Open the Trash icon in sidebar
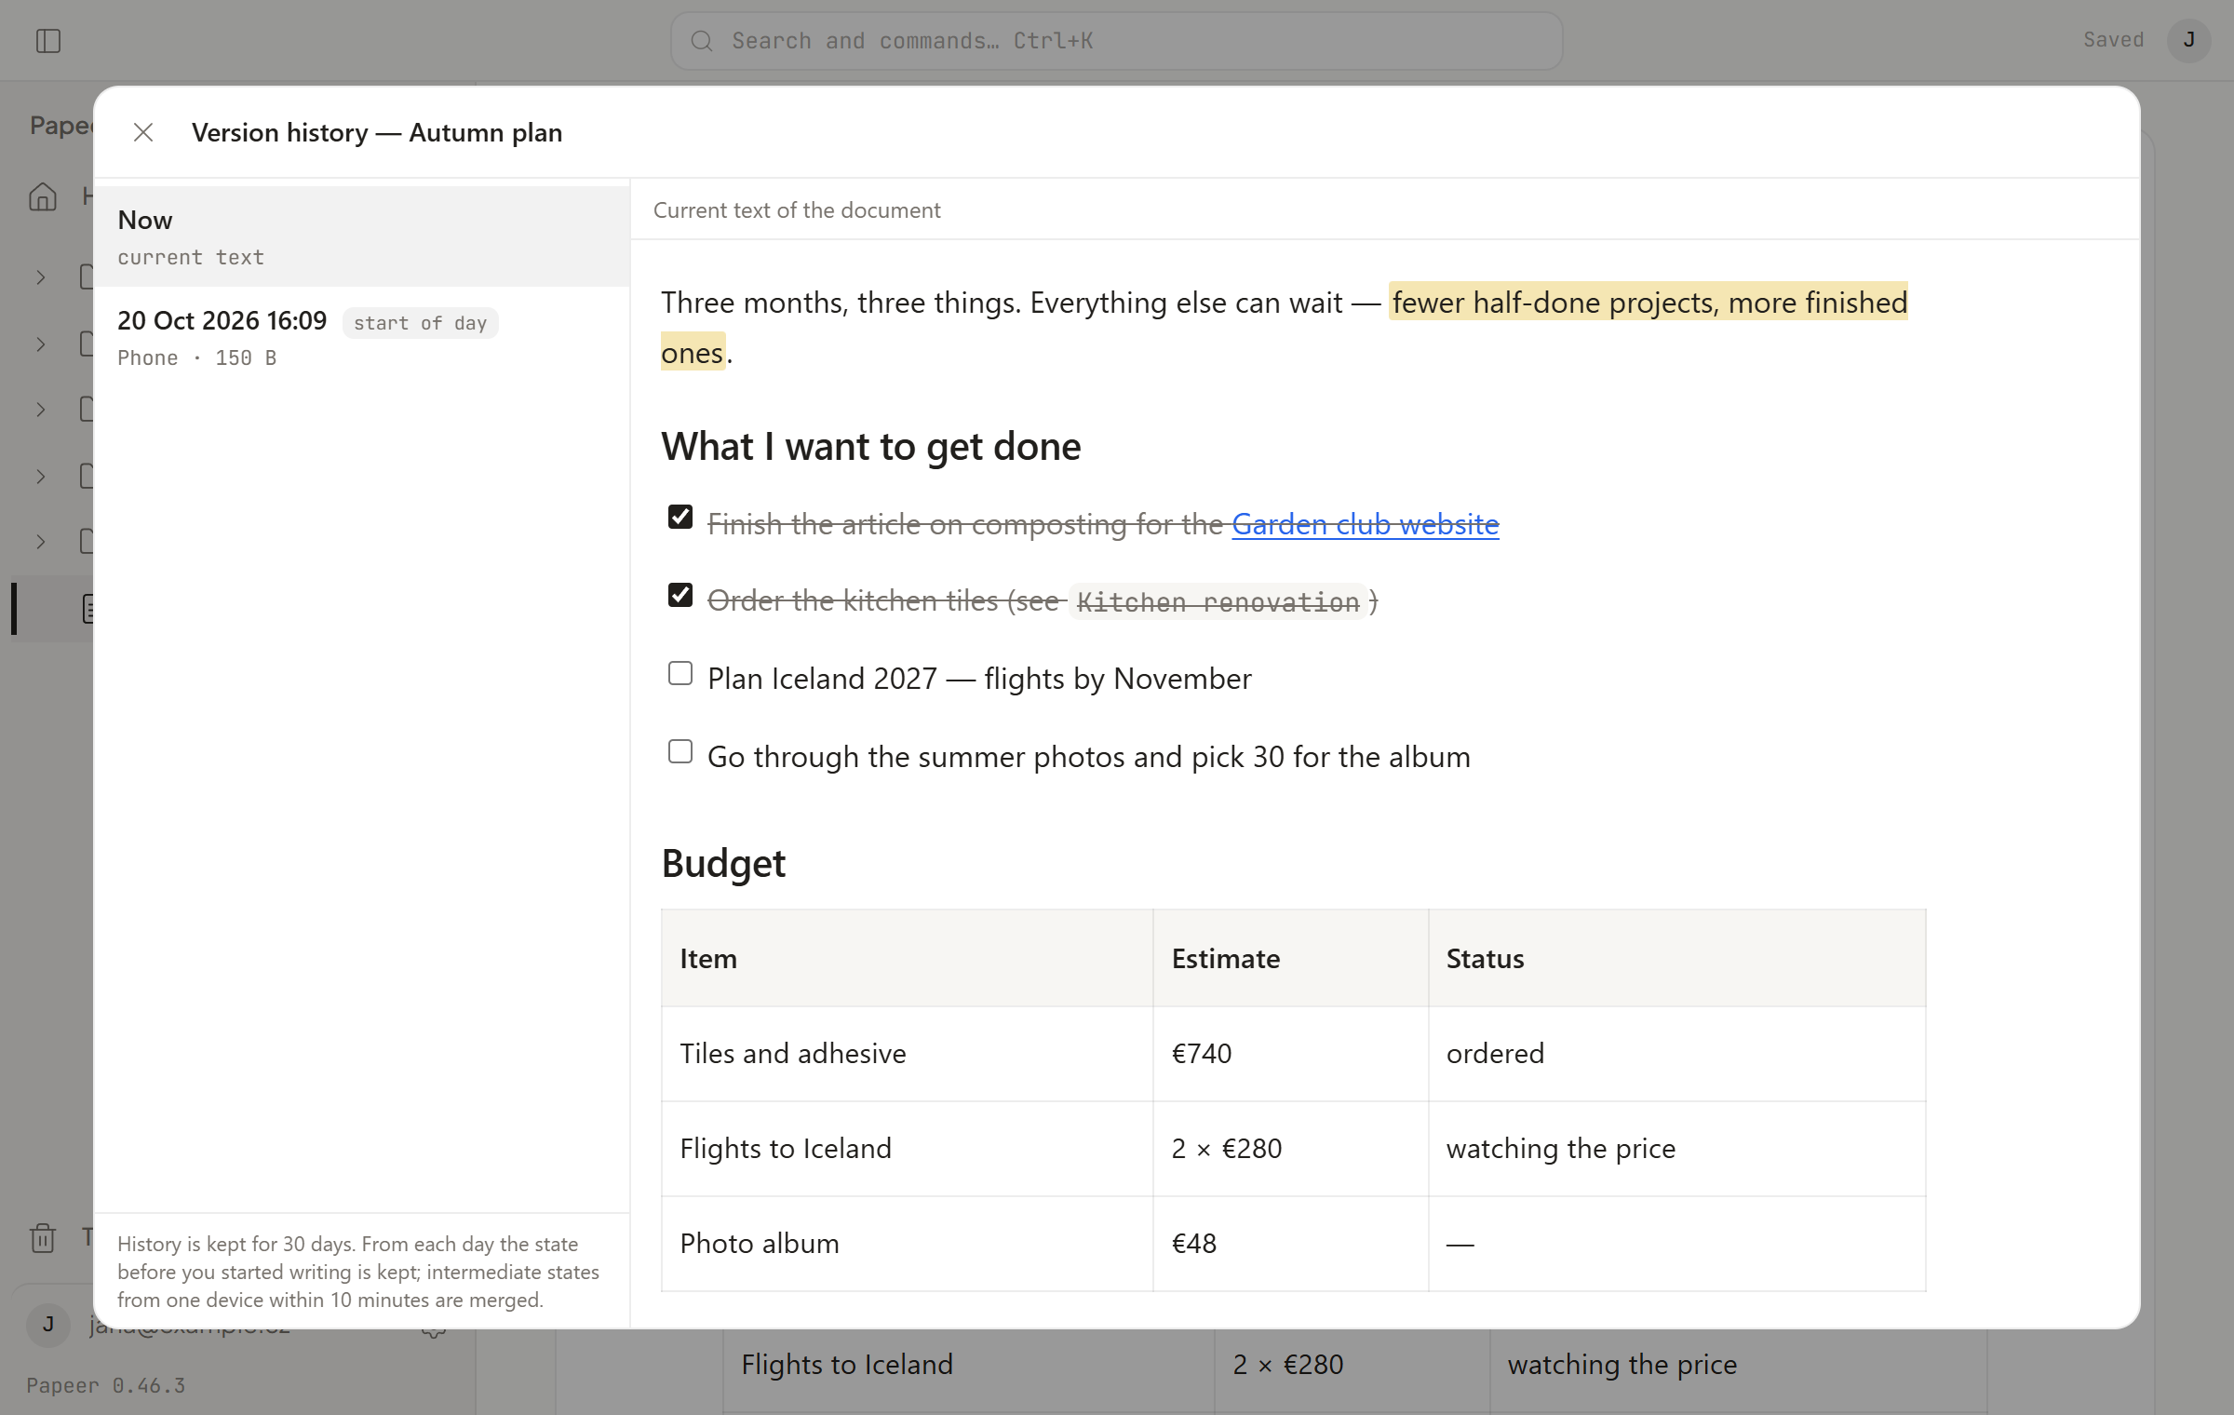This screenshot has height=1415, width=2234. click(43, 1237)
